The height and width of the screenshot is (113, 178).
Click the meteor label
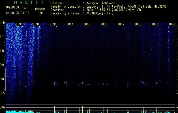(x=40, y=9)
